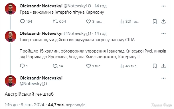Reply to the second tweet with 1 comment
Image resolution: width=174 pixels, height=109 pixels.
pos(24,66)
